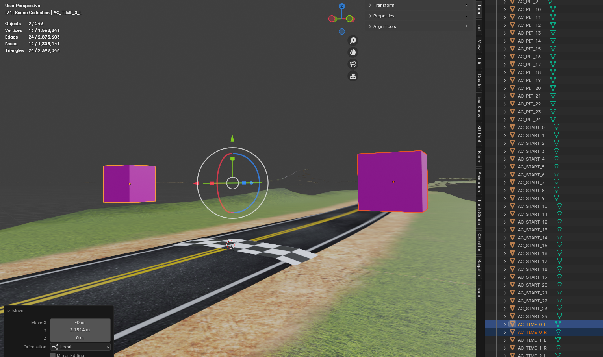The height and width of the screenshot is (357, 603).
Task: Select AC_PIT_17 in outliner
Action: pos(529,65)
